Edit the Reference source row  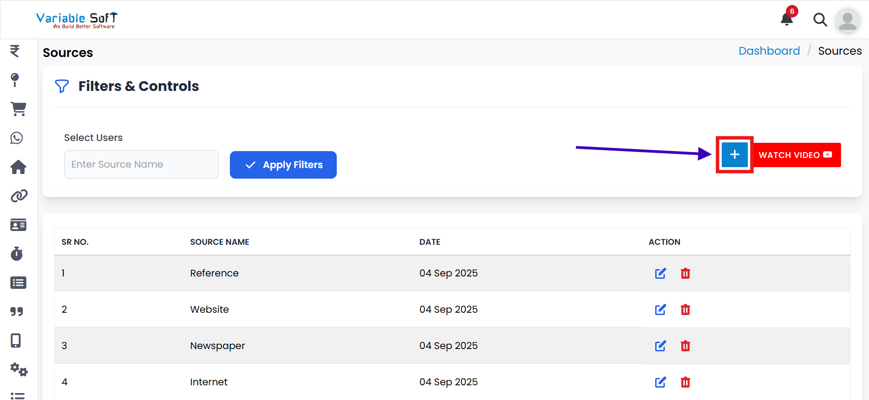pyautogui.click(x=660, y=273)
